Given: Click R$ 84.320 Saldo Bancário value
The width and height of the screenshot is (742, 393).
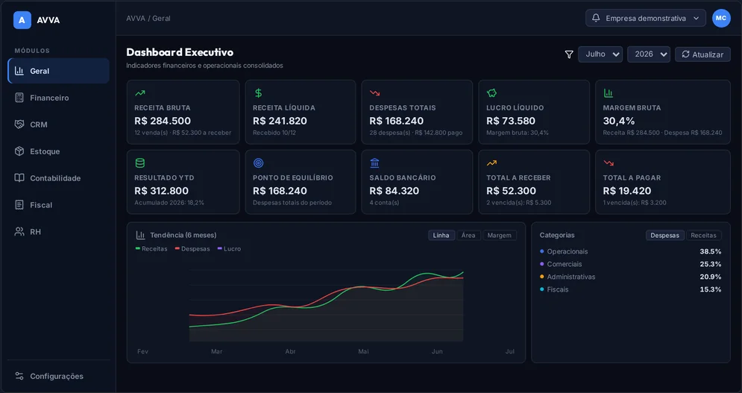Looking at the screenshot, I should click(x=394, y=191).
